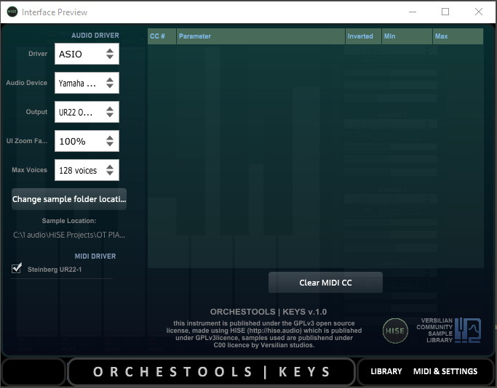Click the MIDI DRIVER section heading

tap(95, 256)
